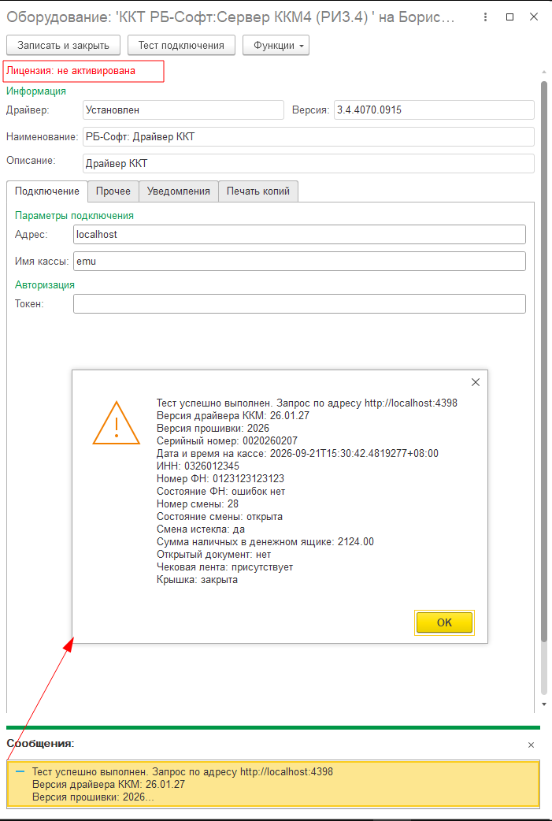Switch to the Подключение tab
This screenshot has width=552, height=821.
tap(47, 191)
